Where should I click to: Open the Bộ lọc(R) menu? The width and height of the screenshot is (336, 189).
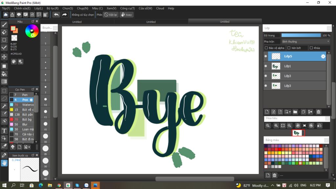pyautogui.click(x=52, y=8)
